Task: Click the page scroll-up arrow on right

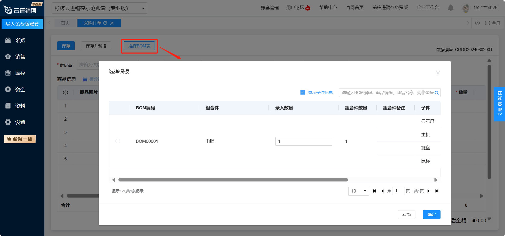Action: click(489, 60)
